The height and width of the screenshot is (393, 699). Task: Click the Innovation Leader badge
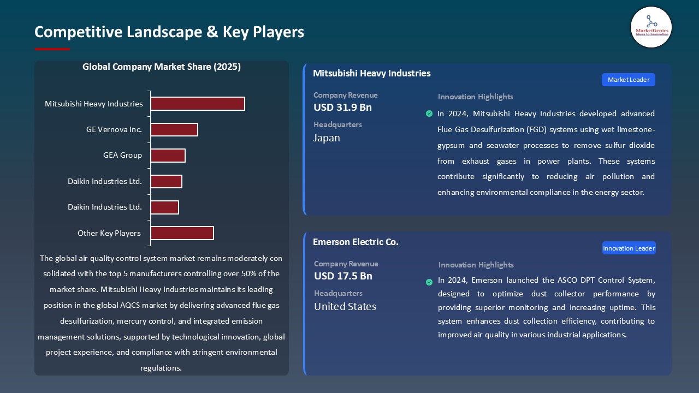click(629, 248)
